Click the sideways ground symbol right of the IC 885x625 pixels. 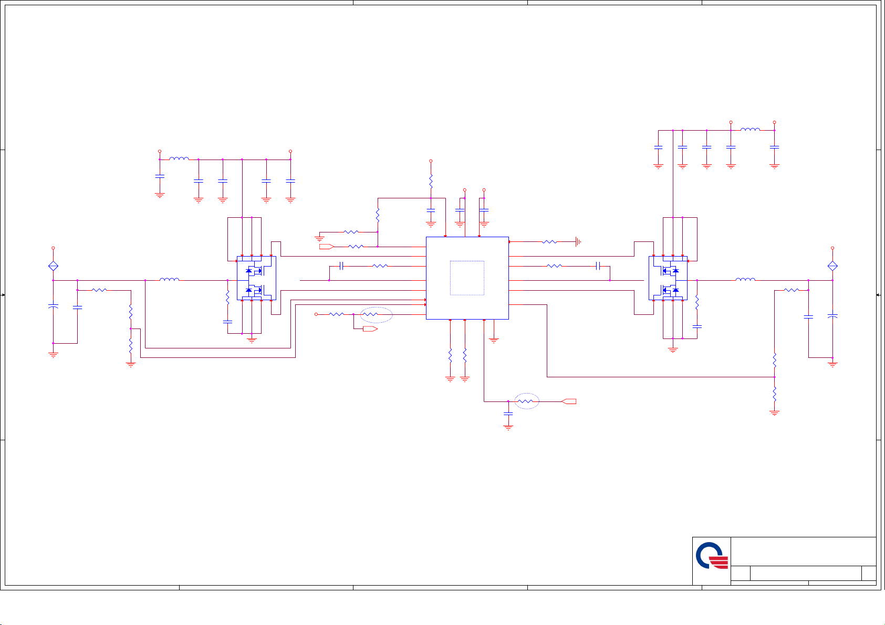577,242
